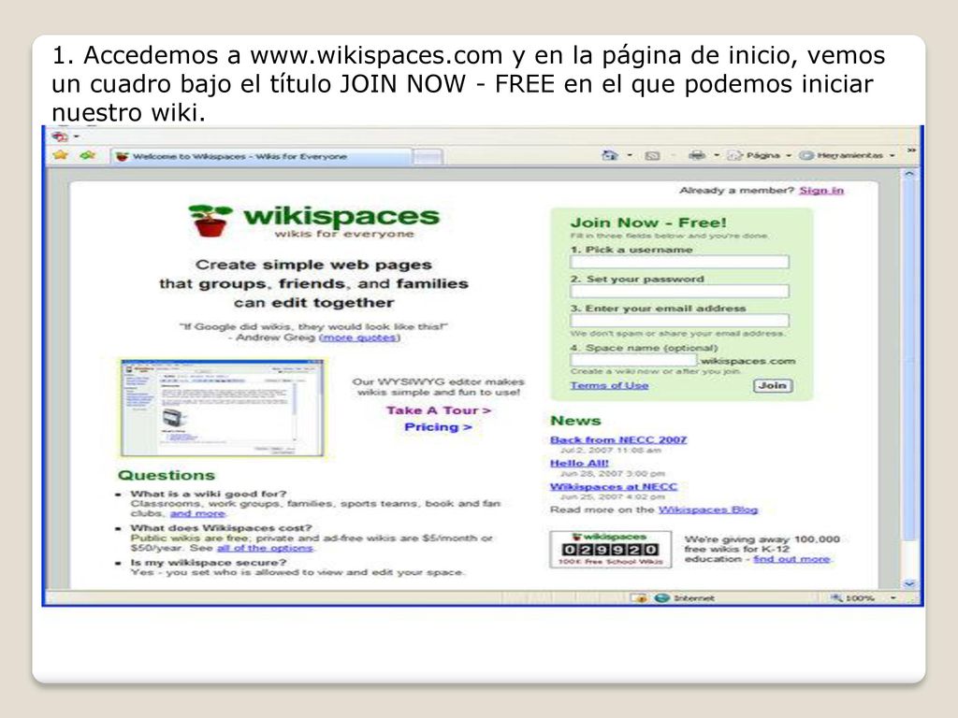Screen dimensions: 958x718
Task: Click the Home toolbar icon
Action: (x=610, y=155)
